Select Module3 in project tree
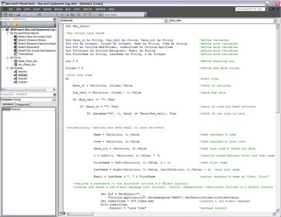The height and width of the screenshot is (217, 281). click(x=23, y=79)
